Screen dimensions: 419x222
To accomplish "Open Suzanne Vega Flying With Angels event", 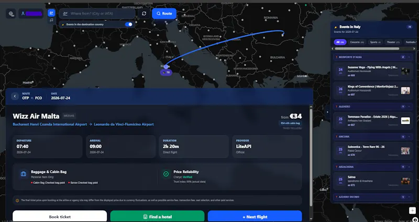I will coord(373,71).
